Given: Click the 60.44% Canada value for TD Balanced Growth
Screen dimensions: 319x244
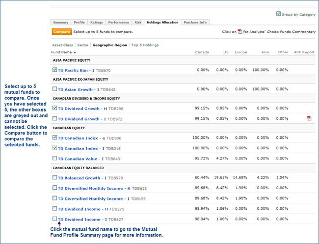Looking at the screenshot, I should [202, 177].
